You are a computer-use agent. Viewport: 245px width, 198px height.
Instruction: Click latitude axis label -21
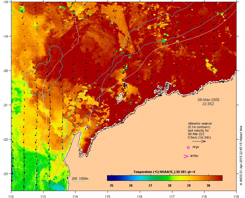tap(5, 105)
